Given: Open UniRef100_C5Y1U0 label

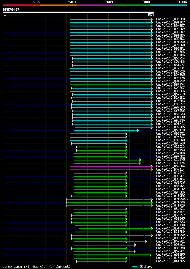Looking at the screenshot, I should (x=170, y=153).
